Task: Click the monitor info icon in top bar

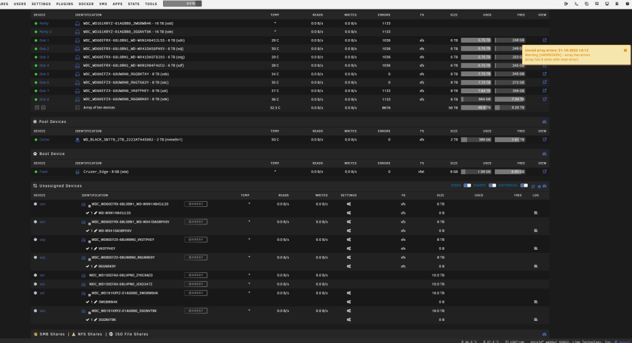Action: [607, 4]
